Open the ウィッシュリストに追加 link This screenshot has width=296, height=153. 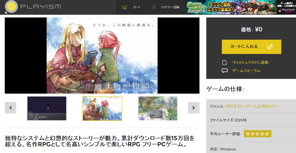coord(250,62)
